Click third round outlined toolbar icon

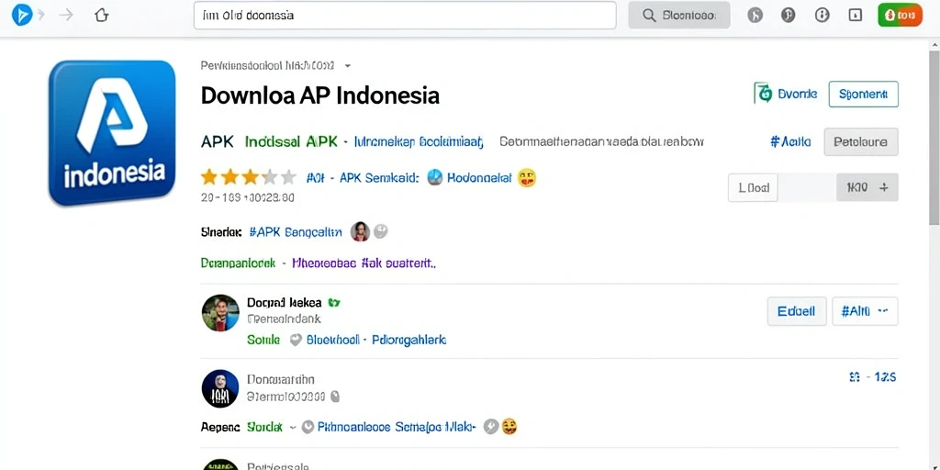click(822, 15)
